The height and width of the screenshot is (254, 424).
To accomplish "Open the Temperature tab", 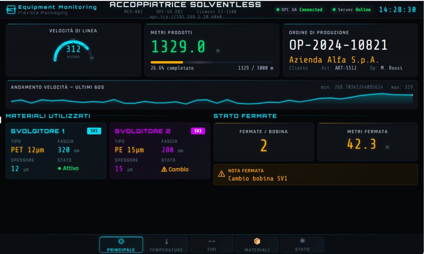I will coord(166,244).
